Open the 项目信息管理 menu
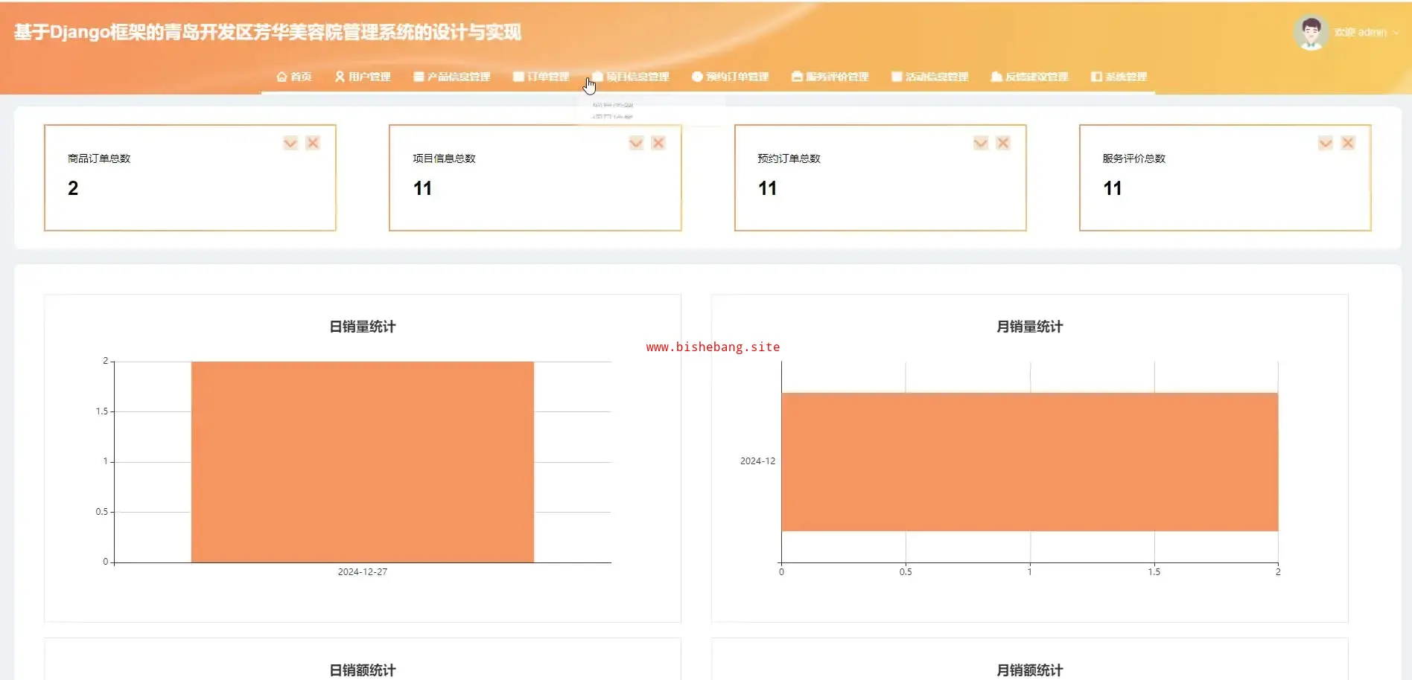The width and height of the screenshot is (1412, 680). click(x=631, y=77)
